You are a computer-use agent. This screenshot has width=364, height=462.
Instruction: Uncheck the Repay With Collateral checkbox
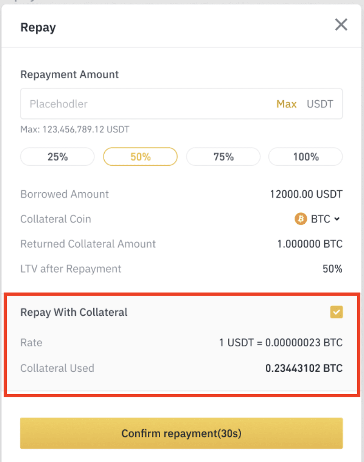pos(336,312)
